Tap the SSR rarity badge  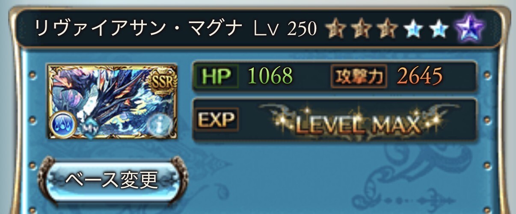(x=162, y=81)
